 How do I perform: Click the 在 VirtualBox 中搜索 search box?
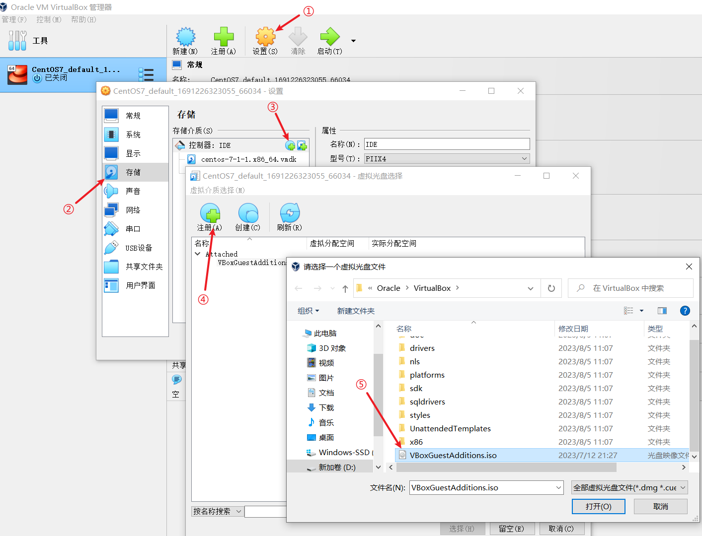click(630, 288)
